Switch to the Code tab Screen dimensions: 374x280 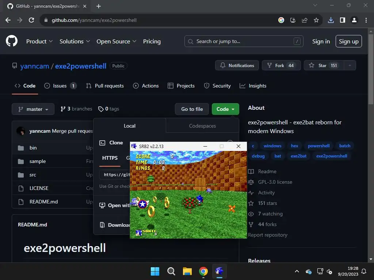pos(25,86)
